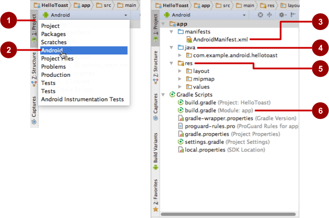Click the Gradle Scripts elephant icon
Image resolution: width=329 pixels, height=218 pixels.
click(x=172, y=95)
